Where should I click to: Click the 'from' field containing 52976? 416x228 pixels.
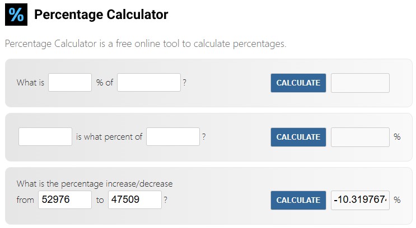coord(65,199)
